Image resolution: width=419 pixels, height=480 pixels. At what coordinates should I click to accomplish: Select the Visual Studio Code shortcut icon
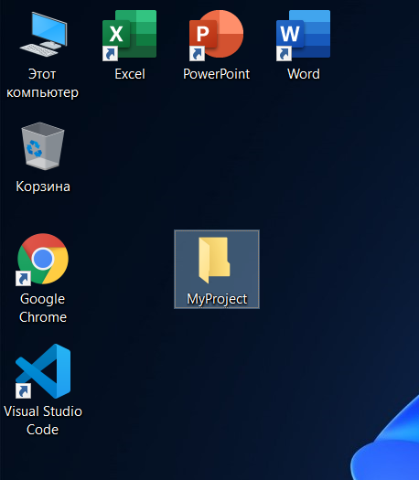tap(43, 371)
